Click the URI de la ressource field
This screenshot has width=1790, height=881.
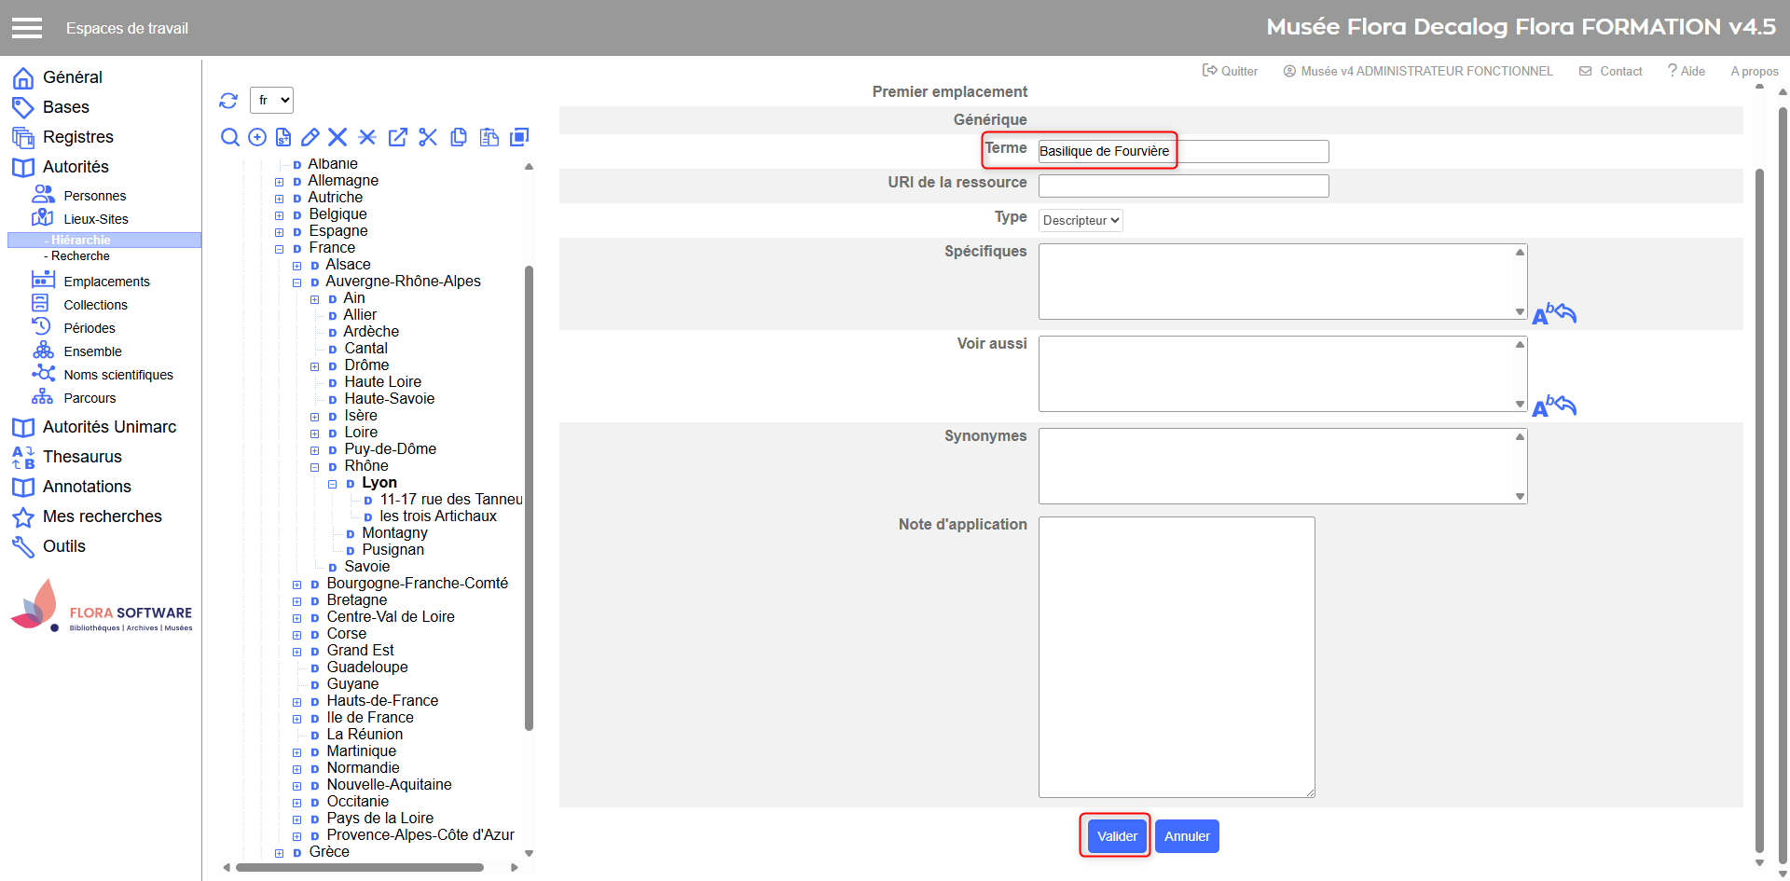[x=1183, y=186]
